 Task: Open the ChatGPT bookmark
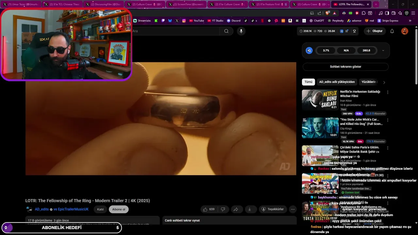(x=316, y=21)
